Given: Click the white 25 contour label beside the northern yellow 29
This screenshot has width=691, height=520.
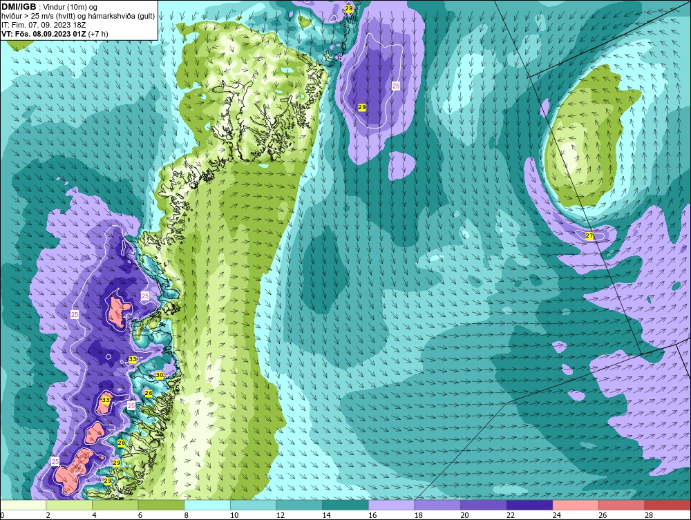Looking at the screenshot, I should click(396, 86).
